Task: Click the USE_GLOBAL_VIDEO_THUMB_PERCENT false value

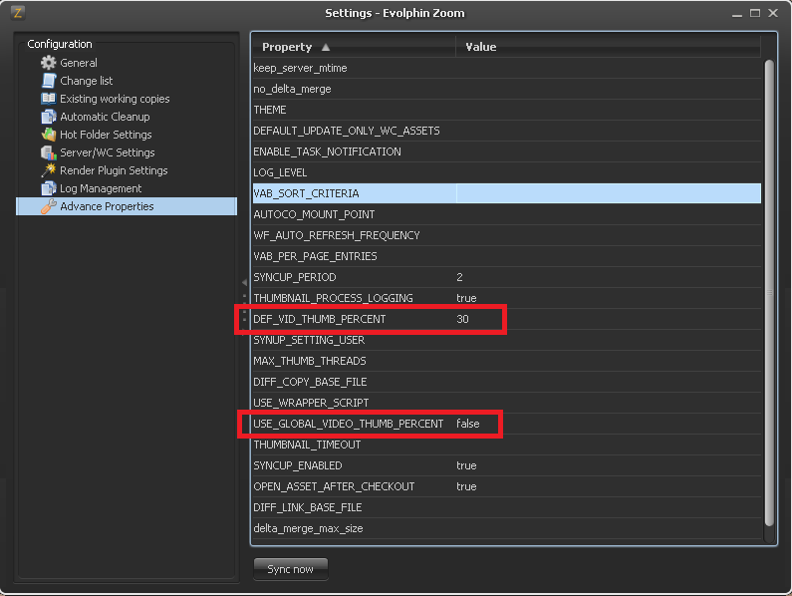Action: tap(467, 424)
